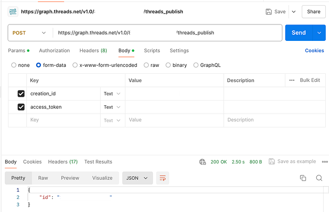The height and width of the screenshot is (212, 329).
Task: Open the response Cookies tab
Action: coord(32,162)
